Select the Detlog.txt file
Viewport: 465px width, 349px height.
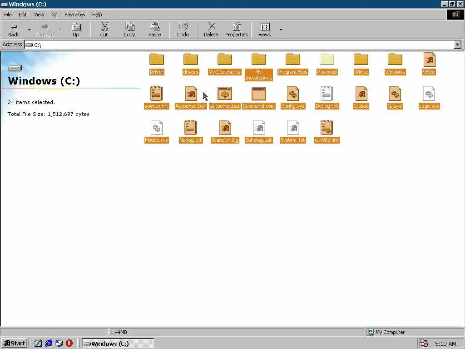pyautogui.click(x=327, y=94)
